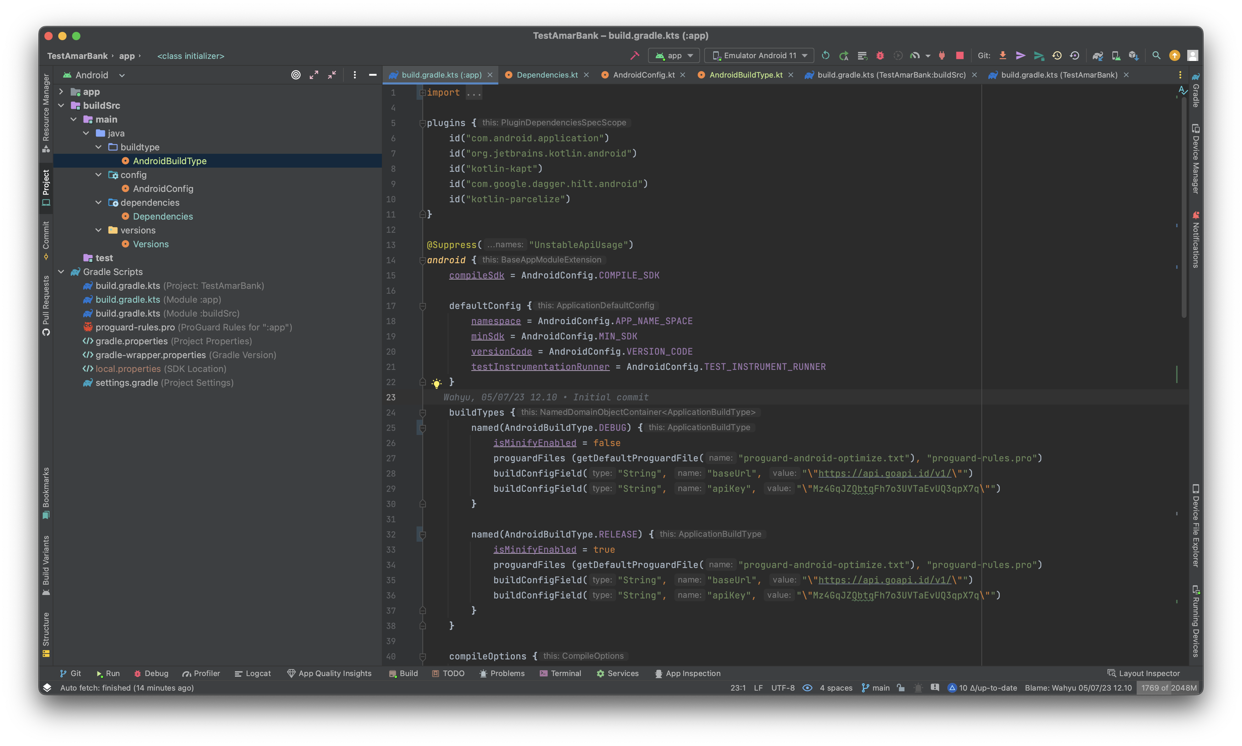Click Attach Debugger to Android Process icon
The width and height of the screenshot is (1242, 746).
click(942, 55)
